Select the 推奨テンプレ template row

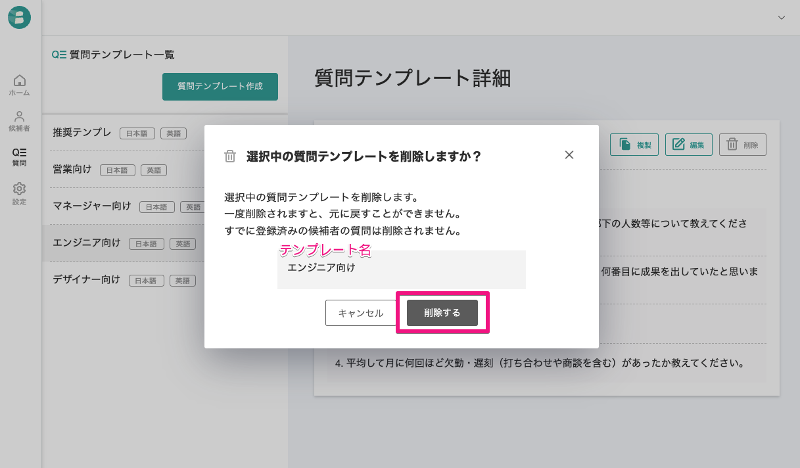click(164, 133)
